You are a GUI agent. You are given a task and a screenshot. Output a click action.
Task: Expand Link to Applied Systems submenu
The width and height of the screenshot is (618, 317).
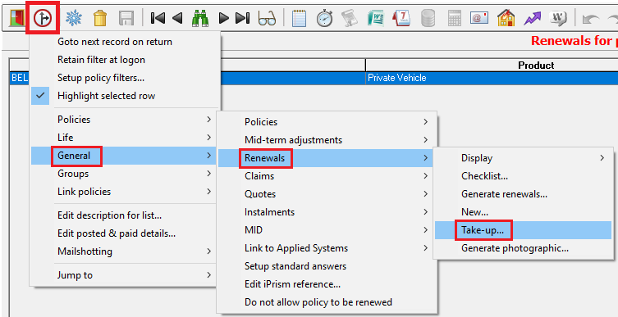coord(327,248)
